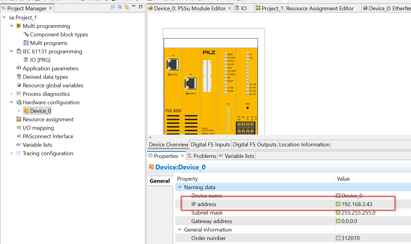The width and height of the screenshot is (411, 244).
Task: Switch to Device_0: EtherNet editor tab
Action: point(386,8)
